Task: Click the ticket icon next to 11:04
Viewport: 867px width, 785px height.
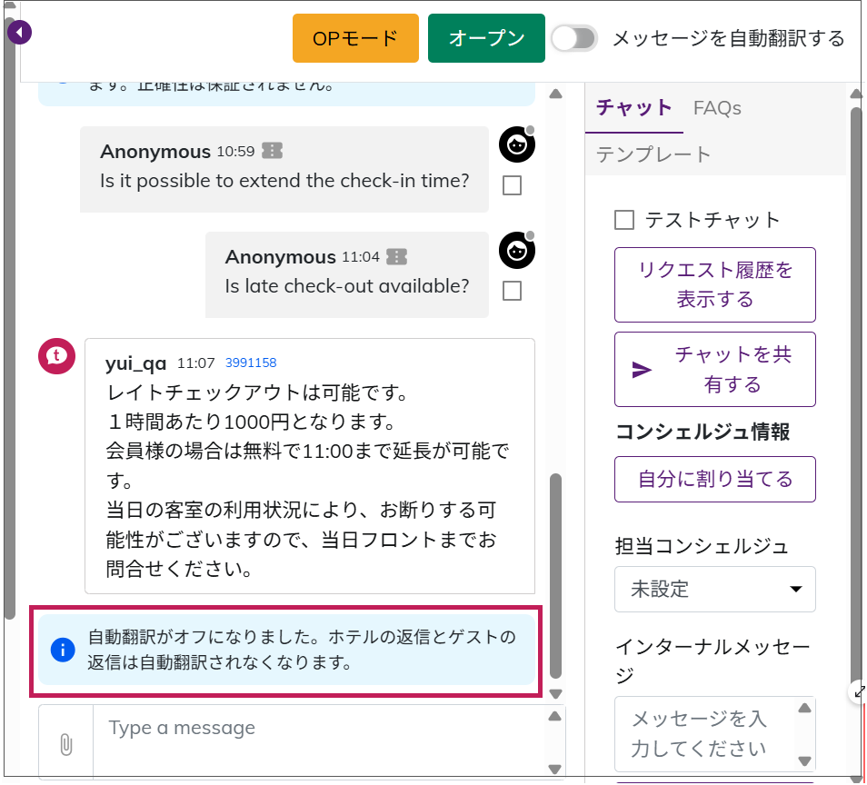Action: [396, 257]
